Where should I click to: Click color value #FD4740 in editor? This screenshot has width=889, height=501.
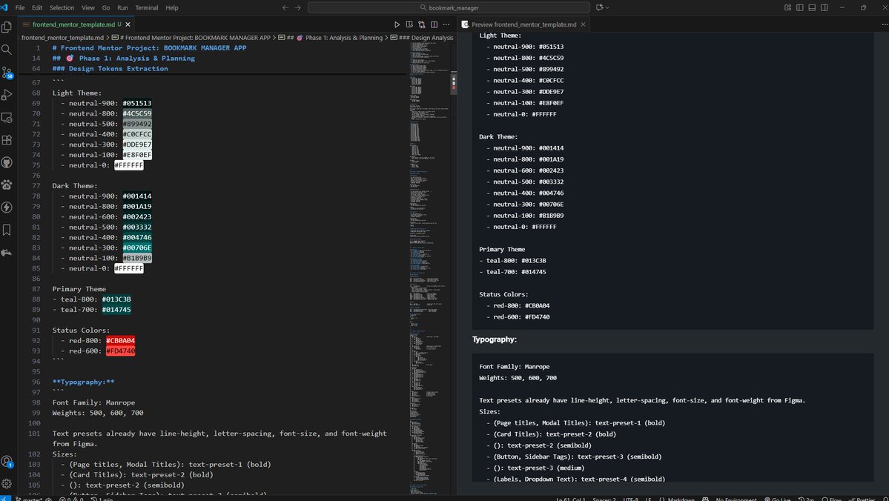pyautogui.click(x=120, y=351)
